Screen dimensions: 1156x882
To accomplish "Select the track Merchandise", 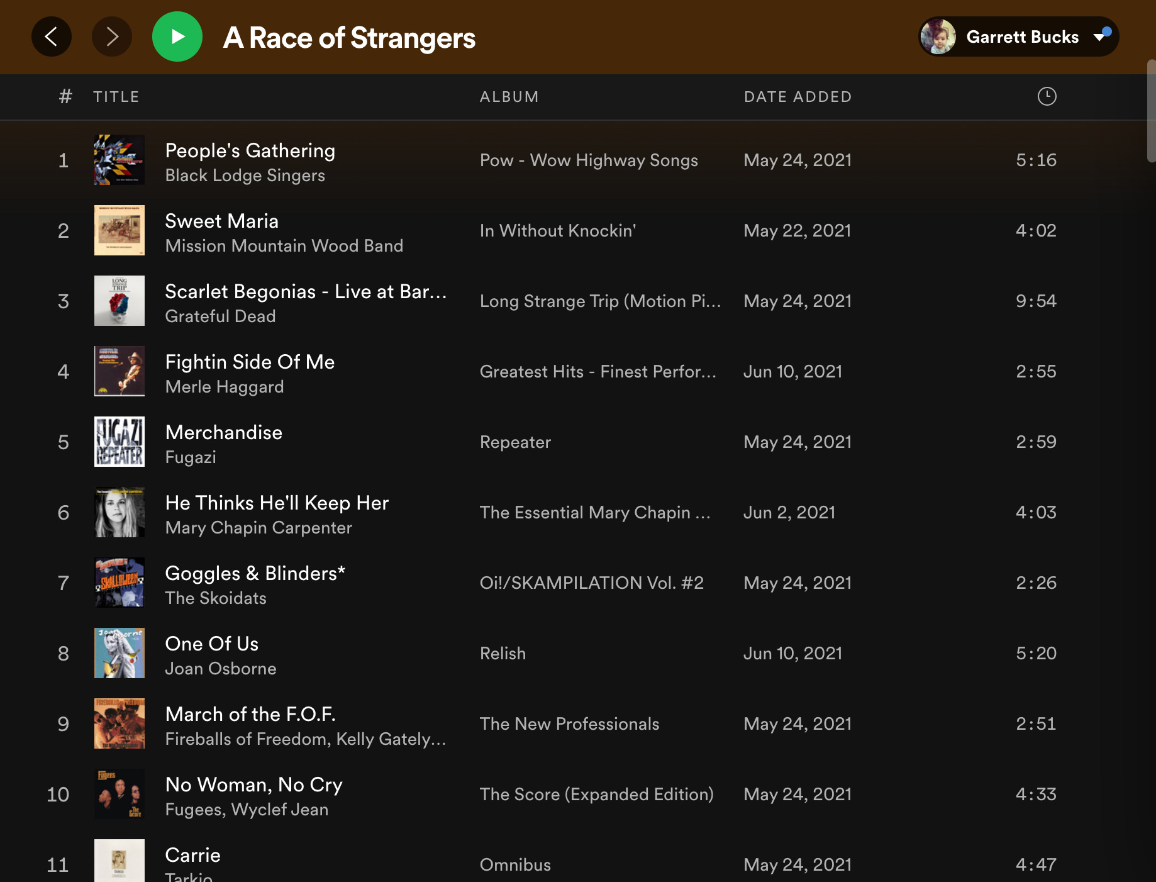I will 223,433.
